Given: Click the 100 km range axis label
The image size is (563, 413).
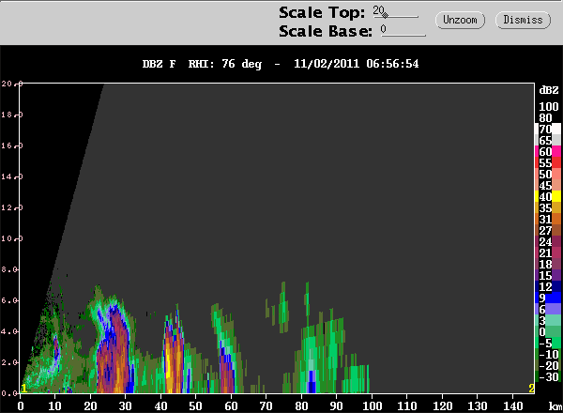Looking at the screenshot, I should tap(372, 405).
